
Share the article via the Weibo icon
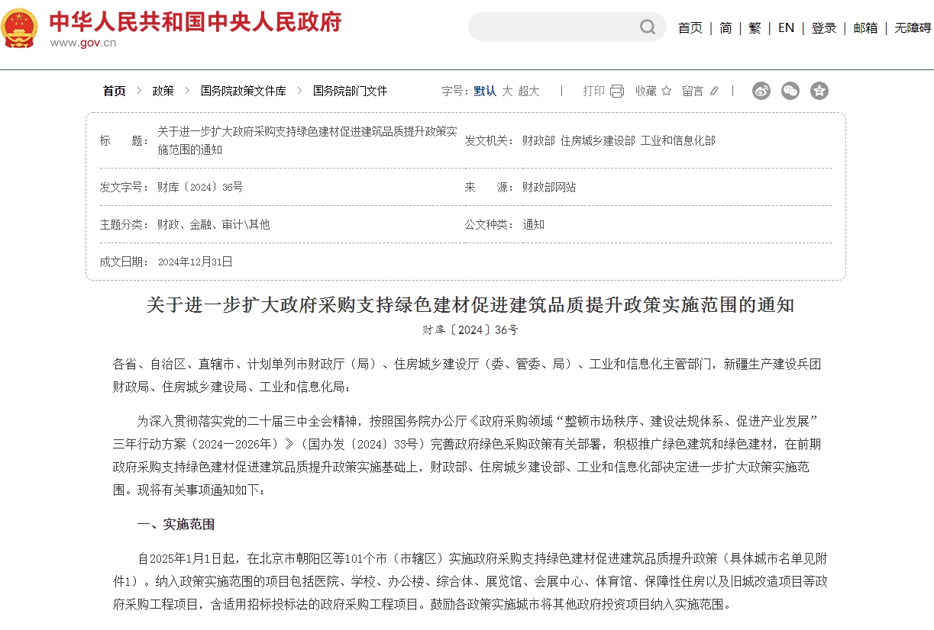tap(761, 90)
